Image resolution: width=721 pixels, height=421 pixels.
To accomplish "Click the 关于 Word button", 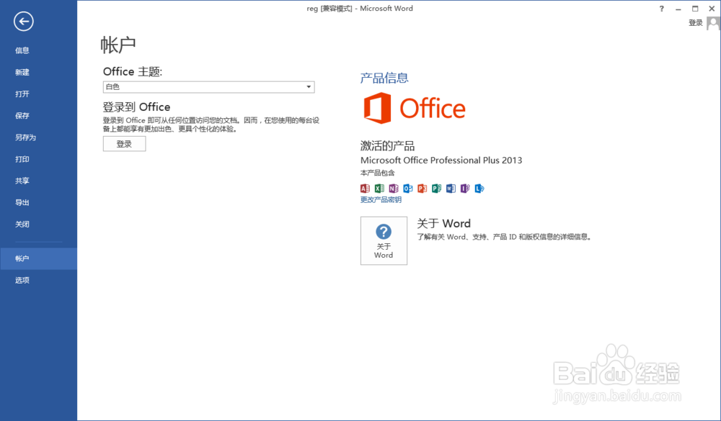I will tap(384, 240).
